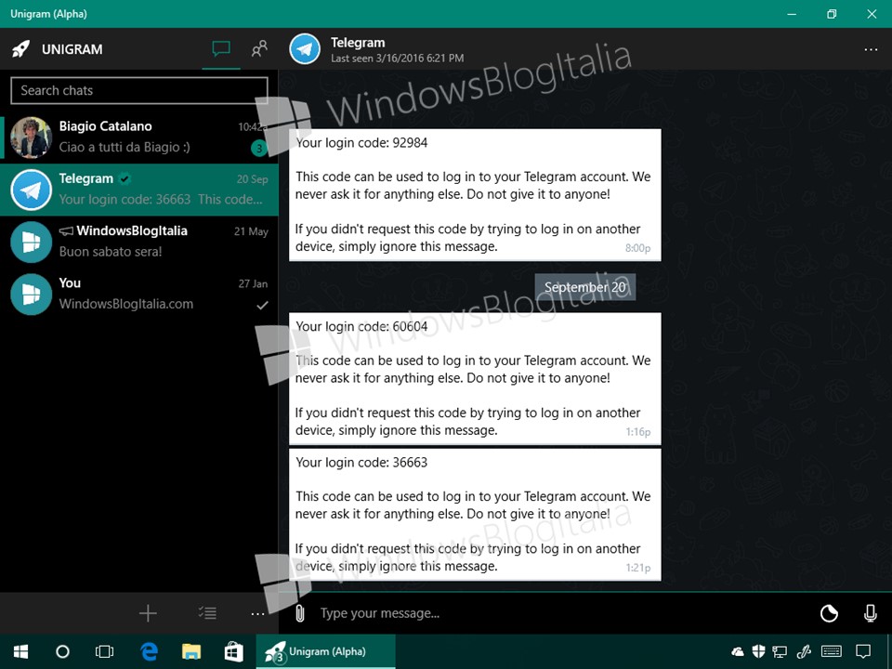Image resolution: width=892 pixels, height=669 pixels.
Task: Click the Unigram (Alpha) taskbar button
Action: pyautogui.click(x=325, y=652)
